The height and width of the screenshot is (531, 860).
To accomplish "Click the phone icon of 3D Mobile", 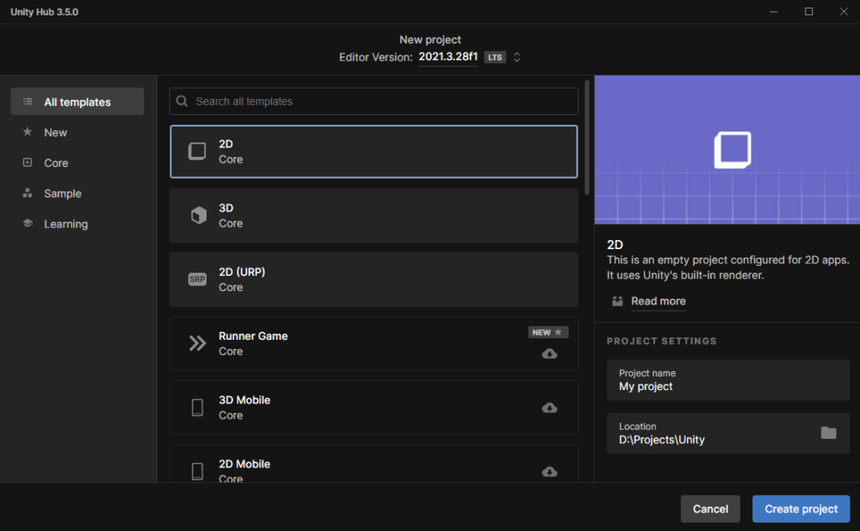I will (197, 408).
